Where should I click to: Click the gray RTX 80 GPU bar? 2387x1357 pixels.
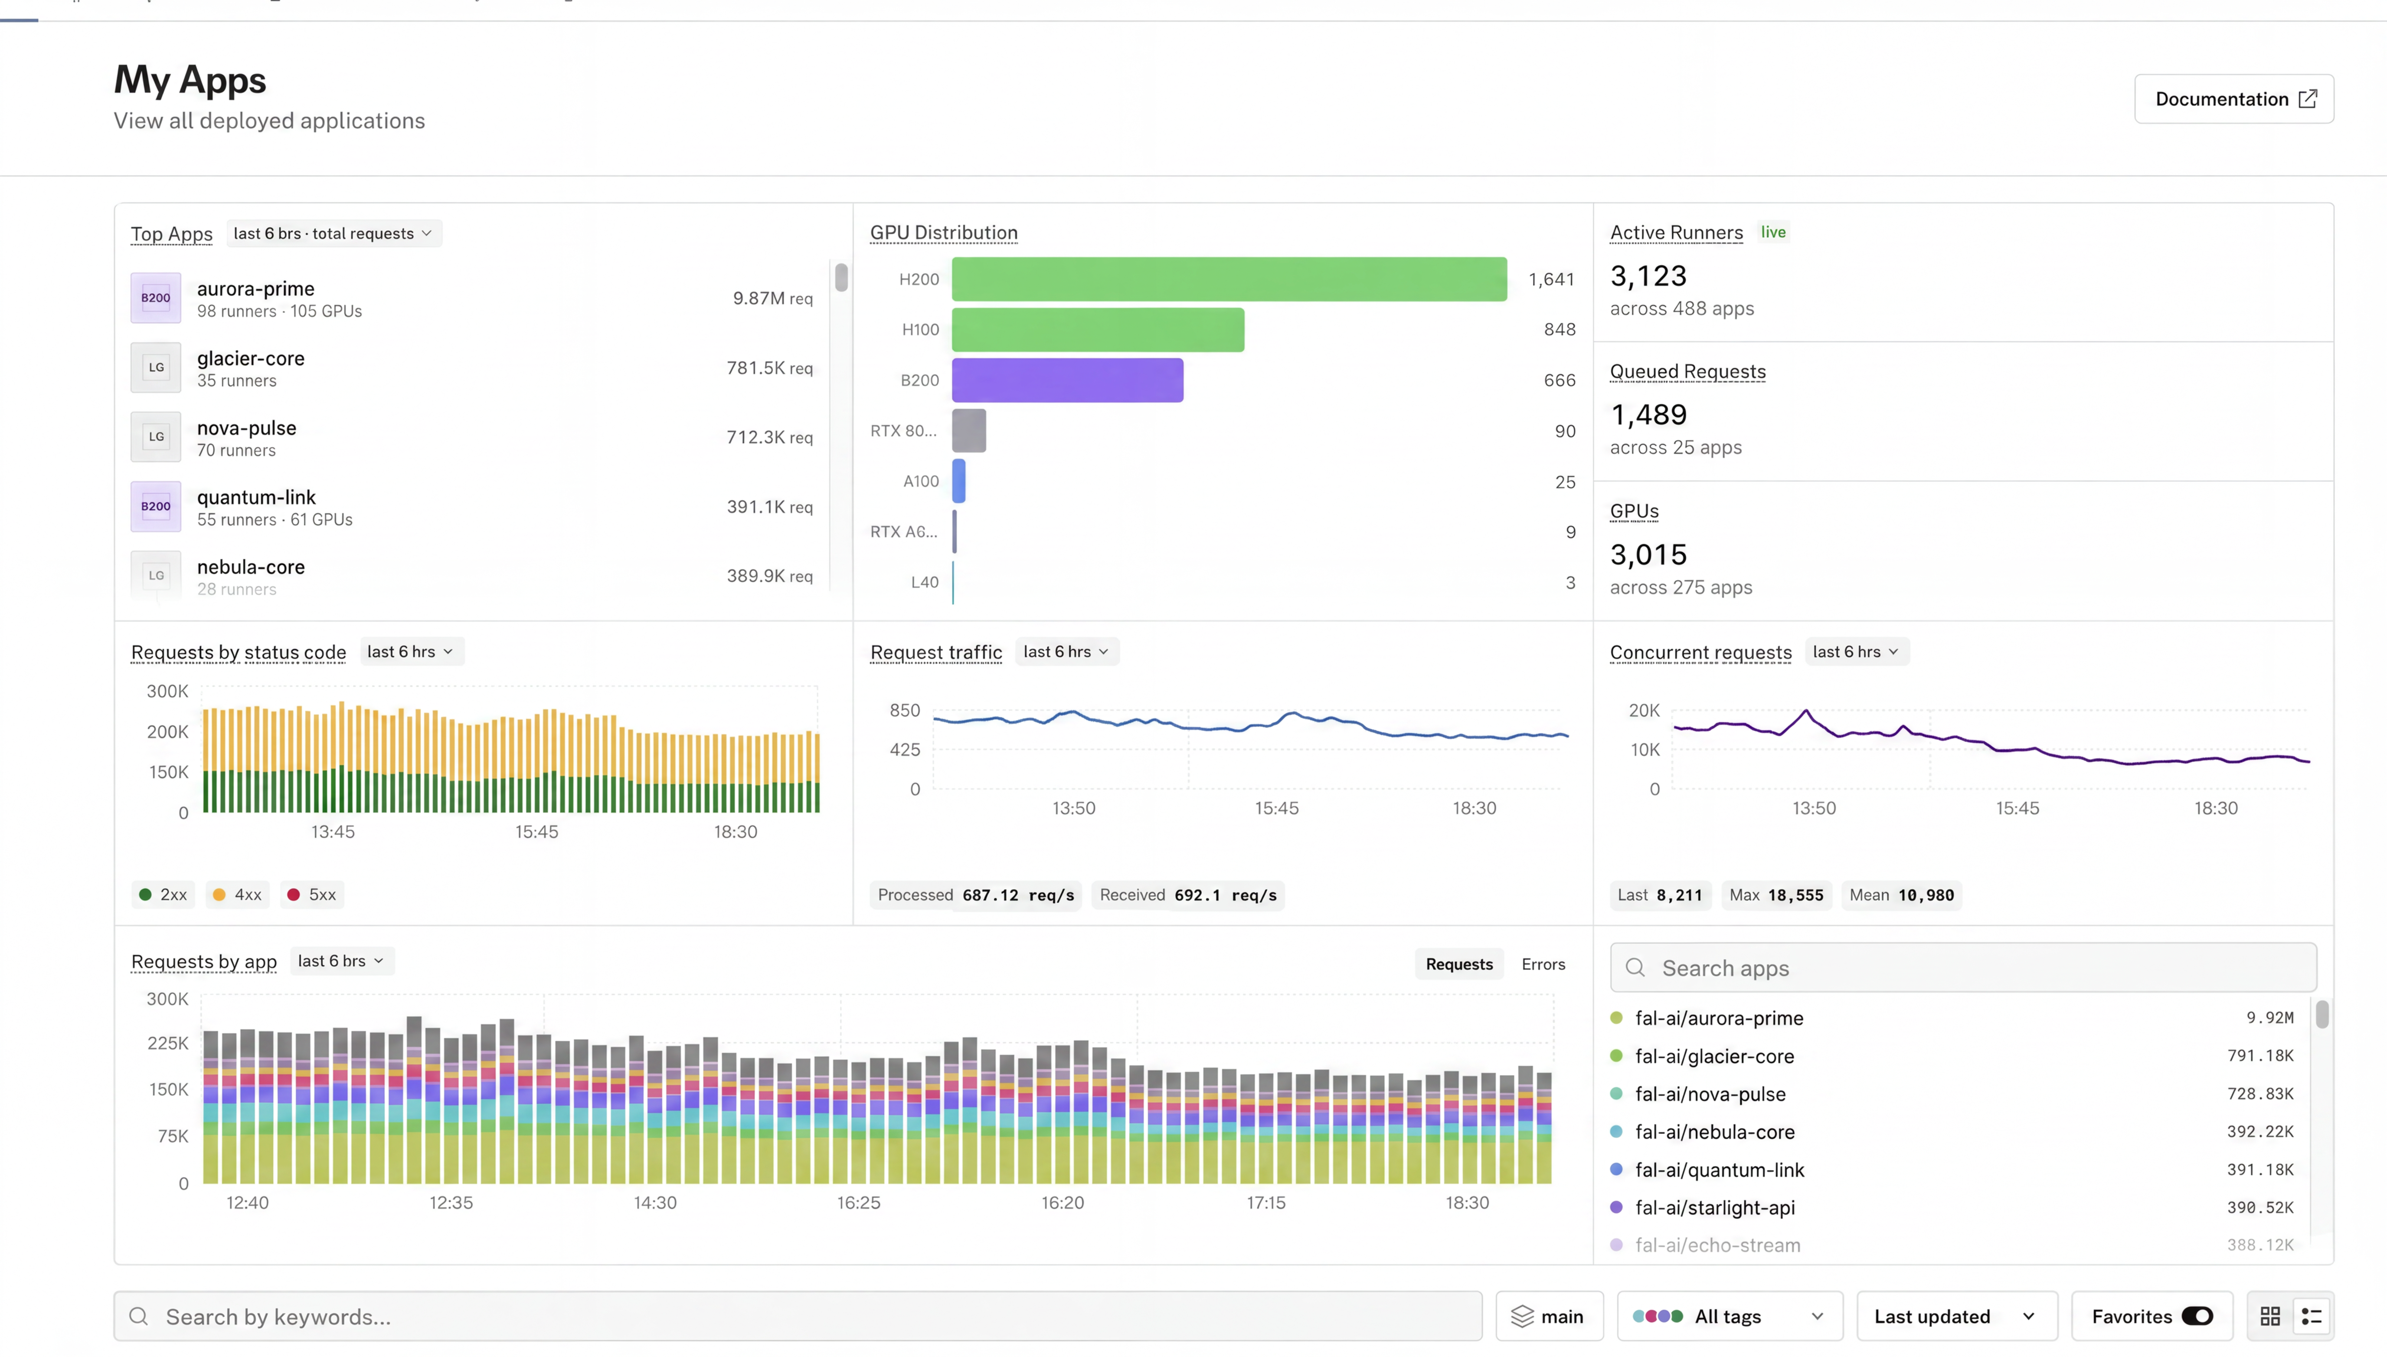(x=969, y=431)
